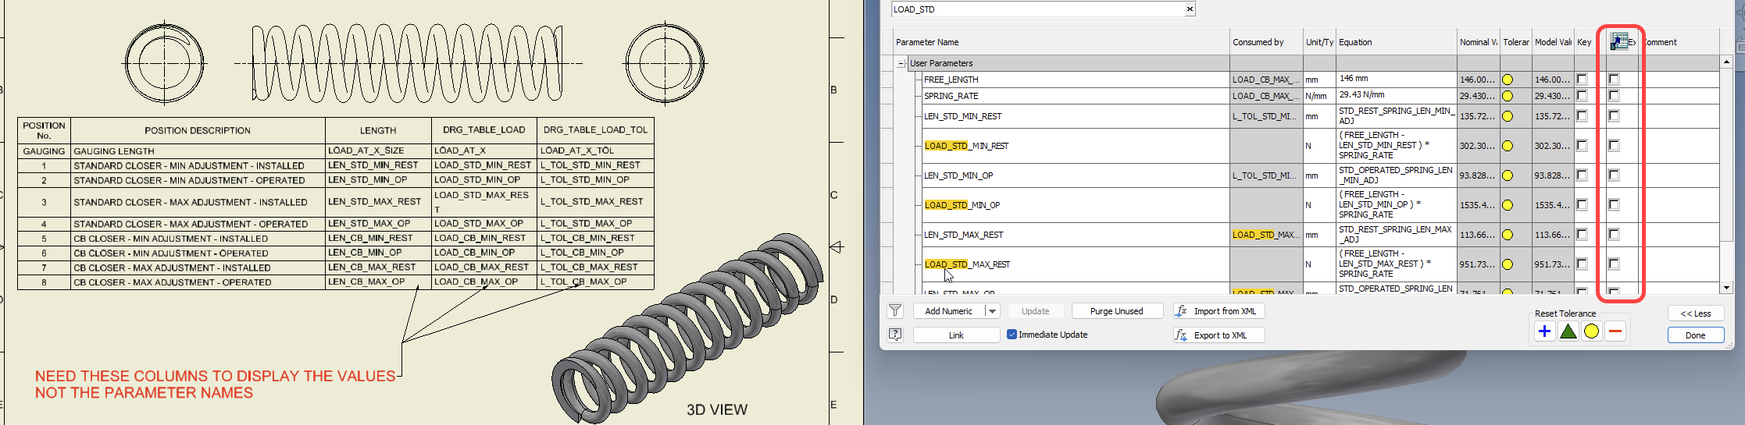
Task: Click tolerance yellow circle in LOAD_STD_MAX_REST row
Action: click(x=1508, y=264)
